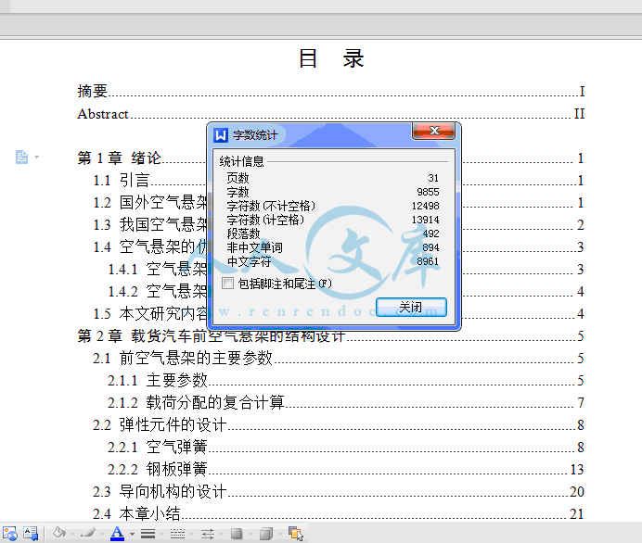Click the 字符数(计空格) value 13914
This screenshot has height=543, width=642.
tap(426, 220)
